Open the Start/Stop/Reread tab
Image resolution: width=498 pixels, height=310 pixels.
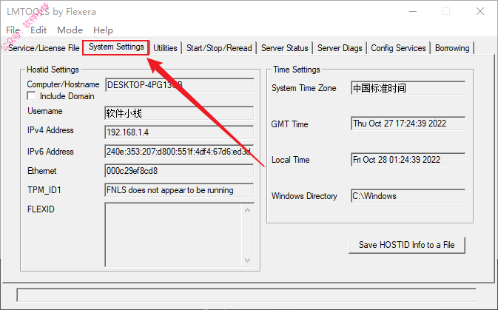[x=219, y=48]
